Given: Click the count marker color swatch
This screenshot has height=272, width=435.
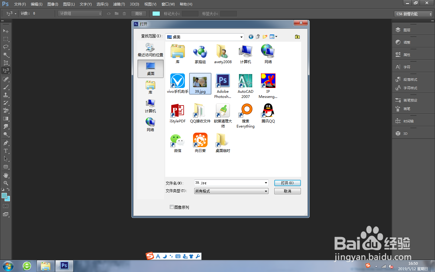Looking at the screenshot, I should tap(156, 14).
